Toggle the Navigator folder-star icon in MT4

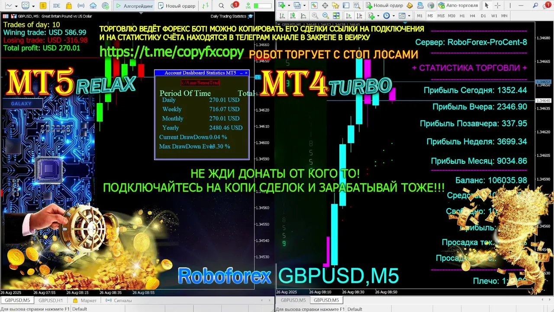tap(335, 6)
